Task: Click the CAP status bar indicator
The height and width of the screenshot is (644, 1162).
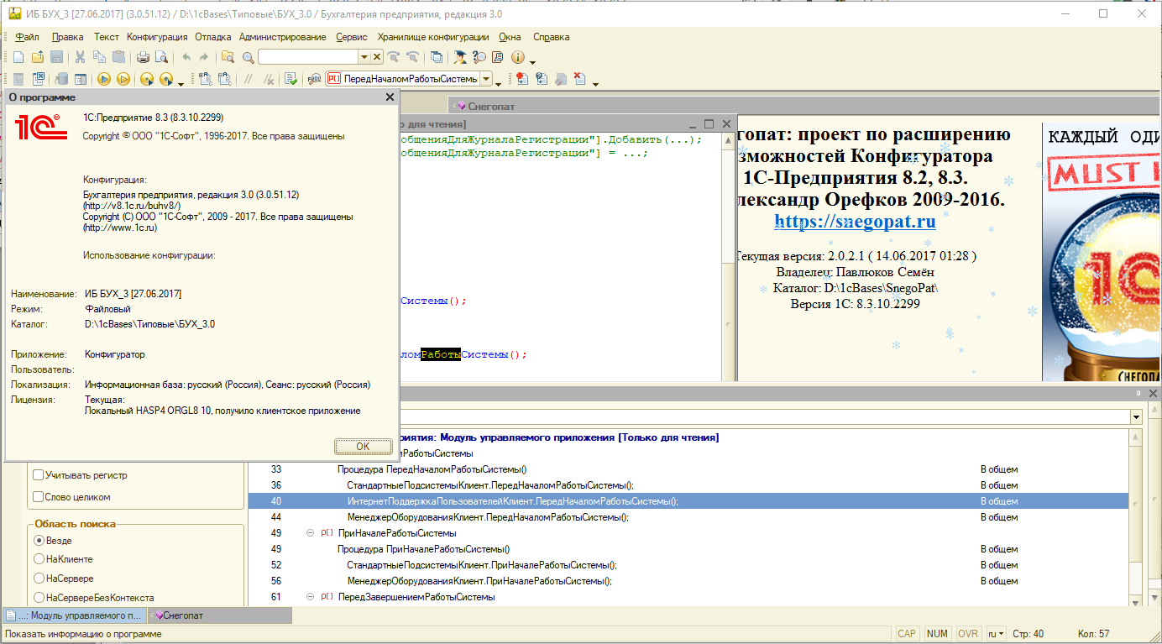Action: coord(907,634)
